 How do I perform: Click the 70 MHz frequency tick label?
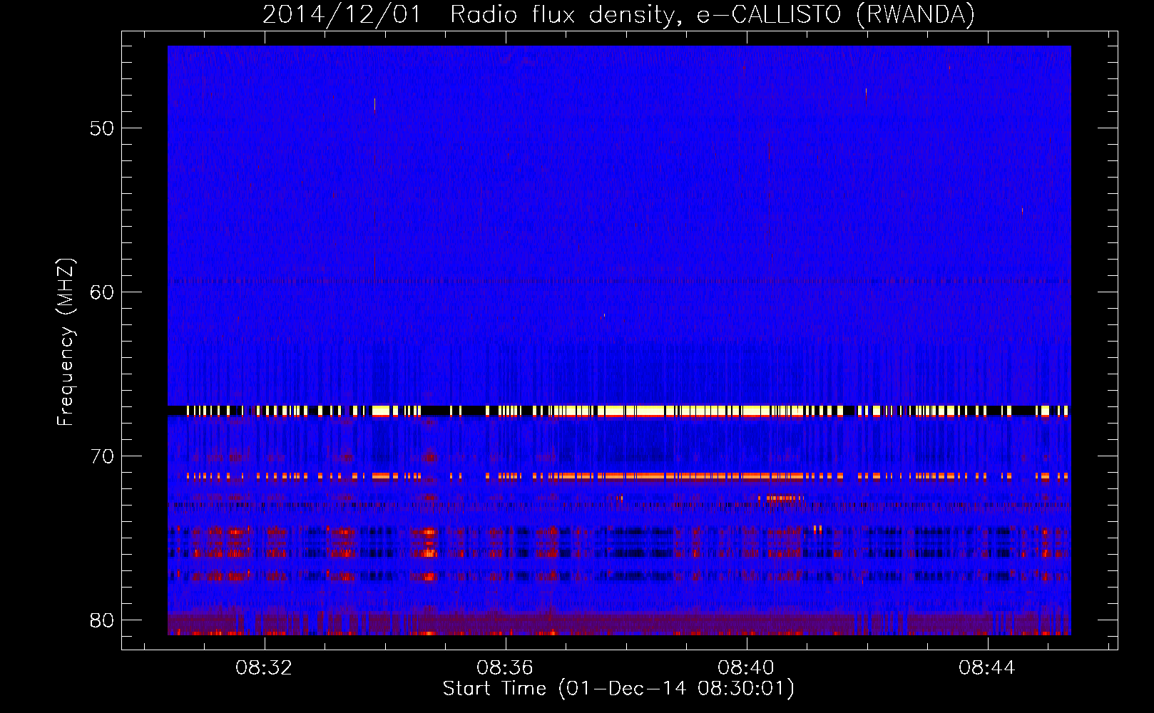103,456
